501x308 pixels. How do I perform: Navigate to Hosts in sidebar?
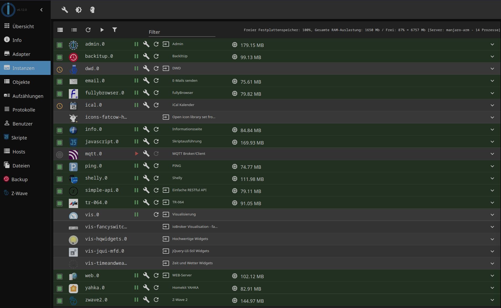click(x=25, y=152)
